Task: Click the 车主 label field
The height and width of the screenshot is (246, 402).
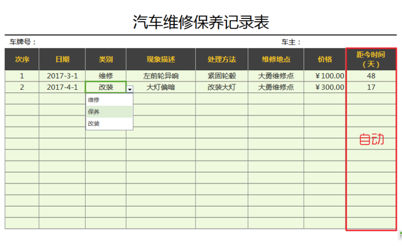Action: [291, 42]
